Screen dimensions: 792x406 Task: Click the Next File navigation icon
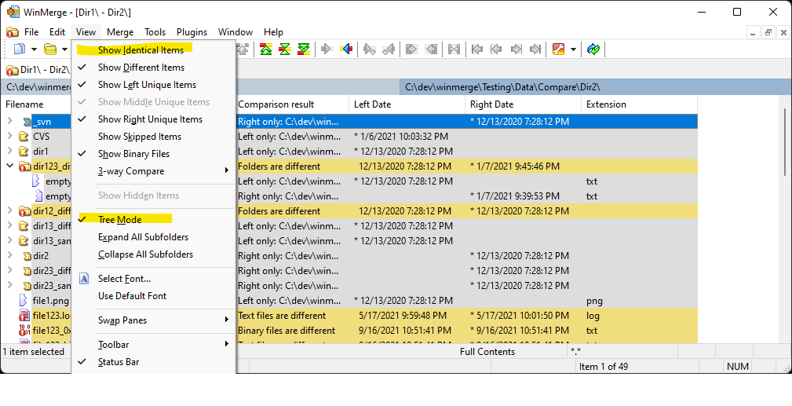coord(516,49)
